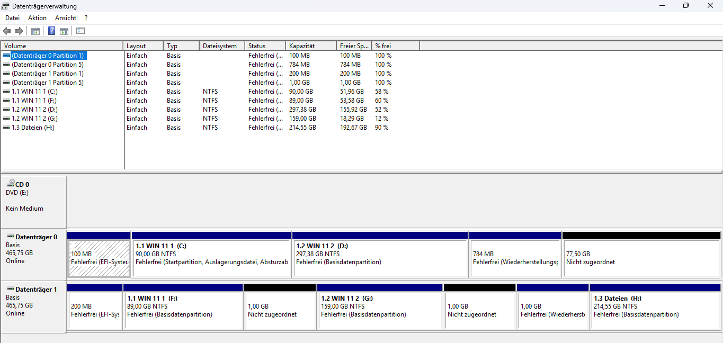The image size is (723, 343).
Task: Select unallocated 1,00 GB block after (G:)
Action: point(480,307)
